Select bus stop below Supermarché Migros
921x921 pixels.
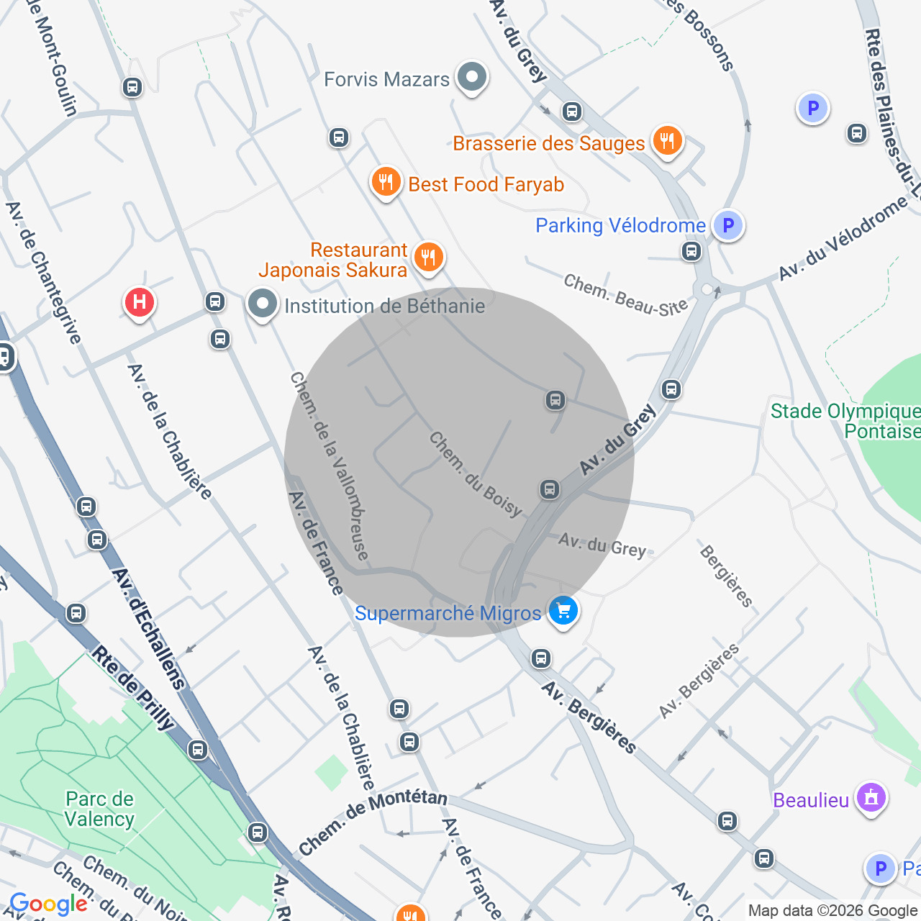point(541,658)
